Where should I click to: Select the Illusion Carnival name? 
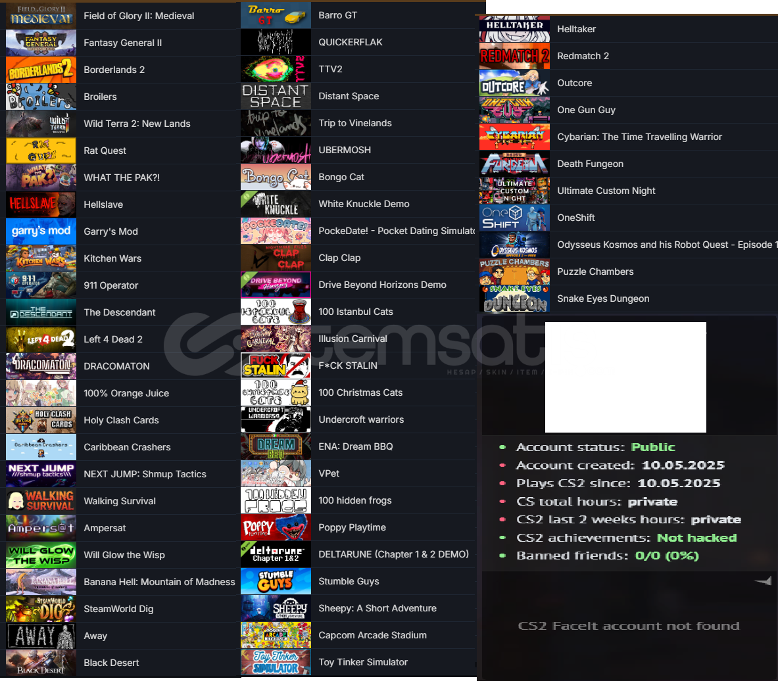tap(353, 339)
